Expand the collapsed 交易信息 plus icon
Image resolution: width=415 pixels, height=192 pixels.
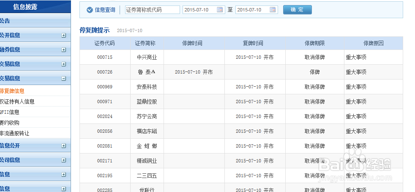coord(63,64)
